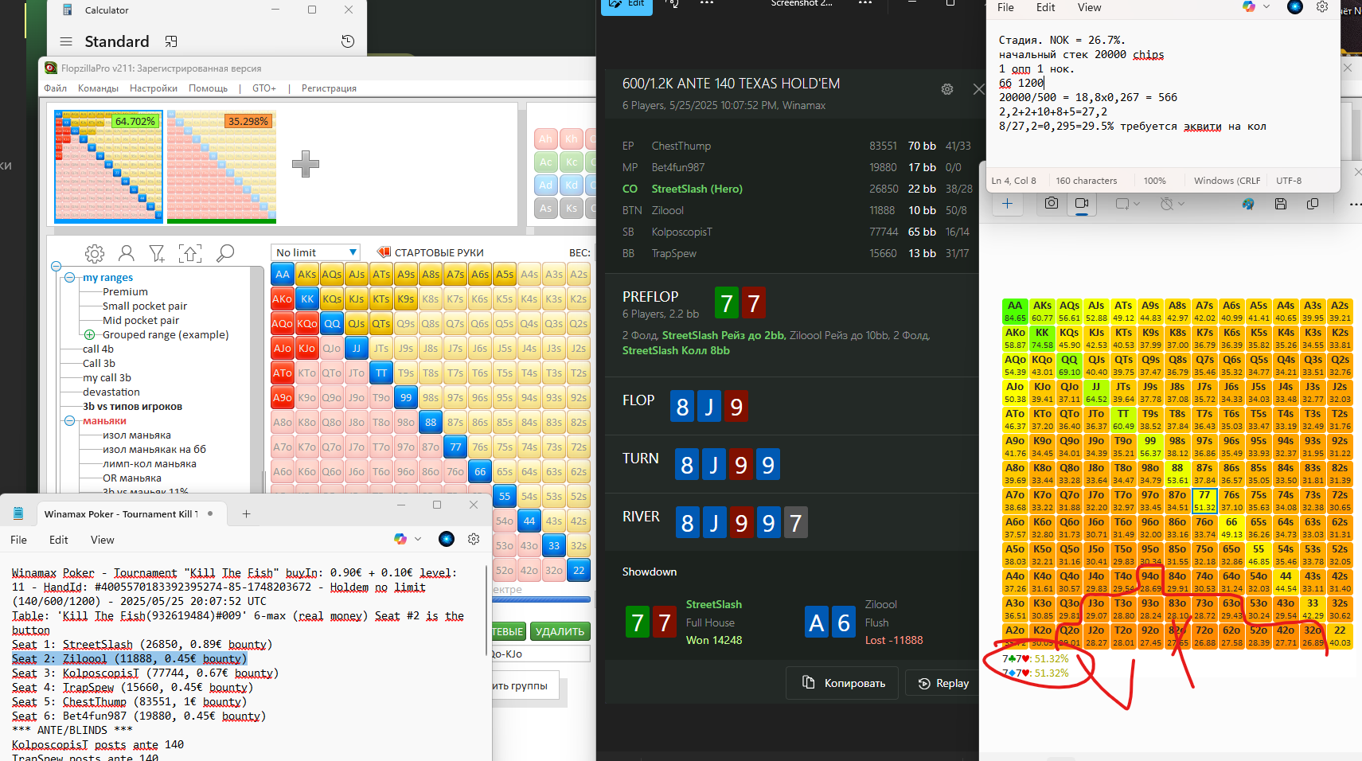Click the Edit in Paint palette icon
Screen dimensions: 1362x761
[x=1248, y=204]
